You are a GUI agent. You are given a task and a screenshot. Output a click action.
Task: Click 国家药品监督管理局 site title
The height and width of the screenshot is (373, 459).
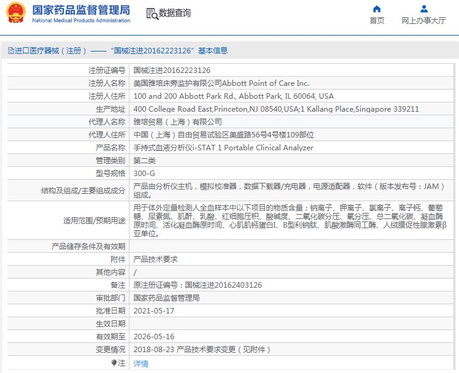pyautogui.click(x=81, y=10)
